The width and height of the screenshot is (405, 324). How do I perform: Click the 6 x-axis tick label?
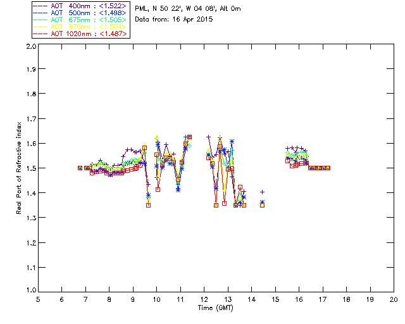[62, 299]
